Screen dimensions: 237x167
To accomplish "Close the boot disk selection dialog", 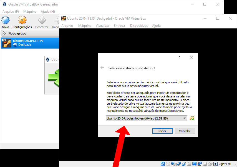I will (191, 57).
